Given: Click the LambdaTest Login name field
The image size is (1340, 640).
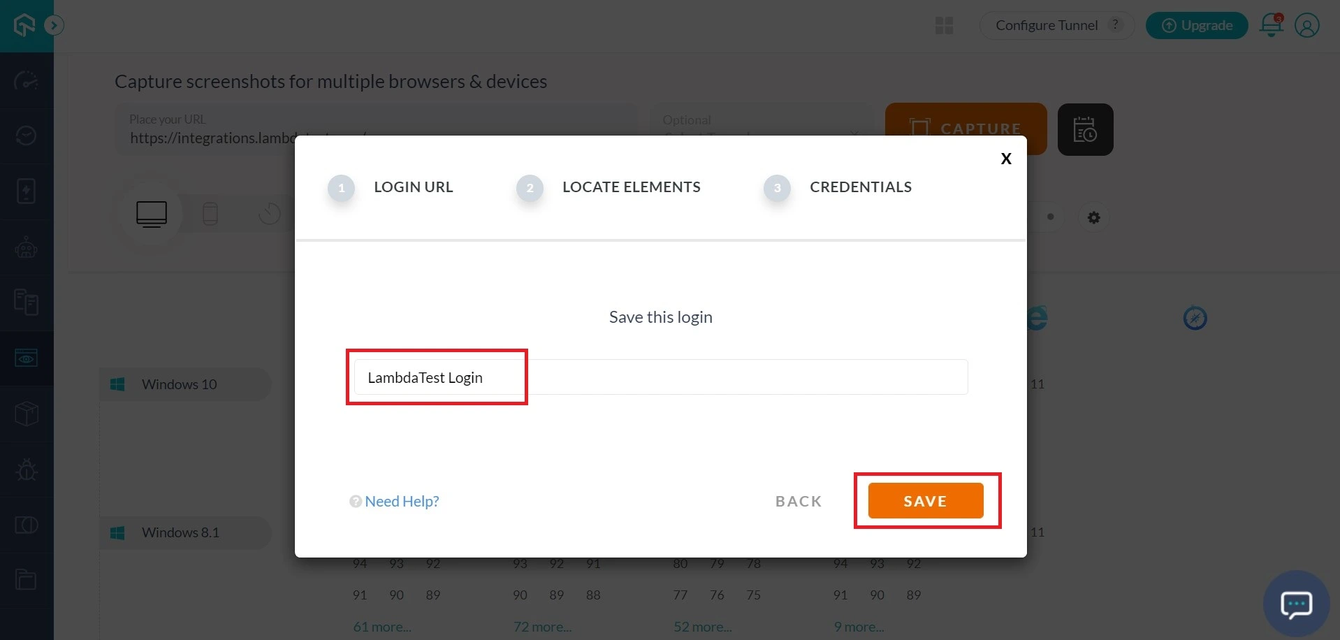Looking at the screenshot, I should (660, 377).
